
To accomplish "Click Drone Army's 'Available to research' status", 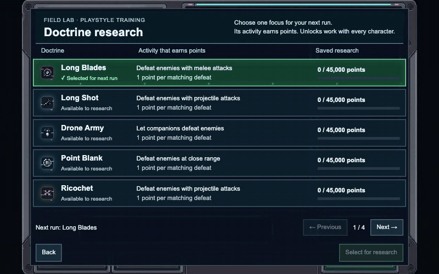I will pos(87,139).
